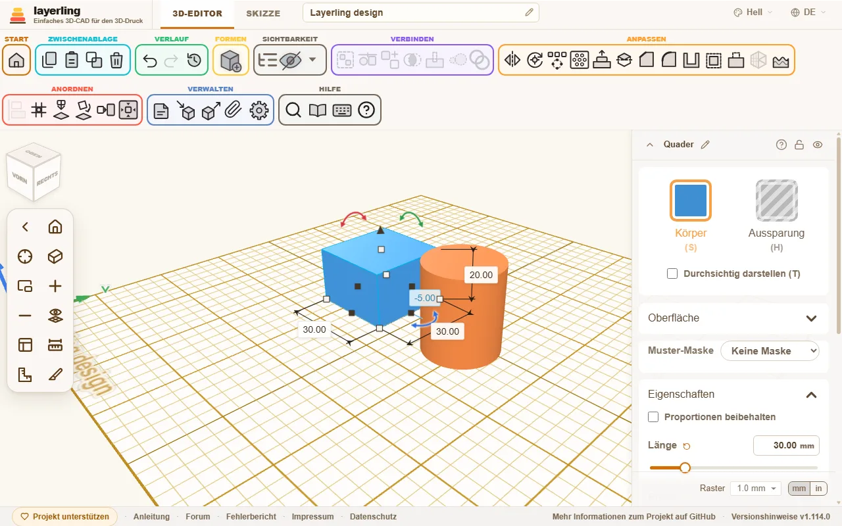Open the Forum link in footer

point(198,517)
